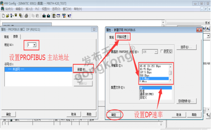Viewport: 211px width, 130px height.
Task: Click the window view icon beside Catalog
Action: click(x=58, y=16)
